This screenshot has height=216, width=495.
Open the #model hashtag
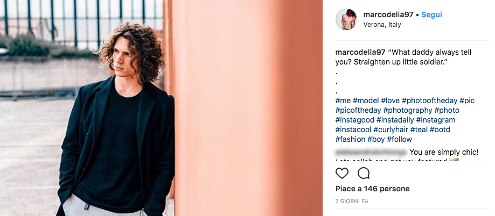[366, 101]
